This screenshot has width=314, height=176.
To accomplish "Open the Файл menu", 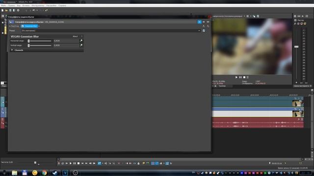I will pos(3,5).
